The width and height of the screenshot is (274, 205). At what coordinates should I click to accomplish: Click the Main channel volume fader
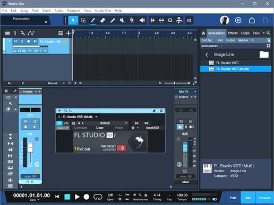(185, 147)
